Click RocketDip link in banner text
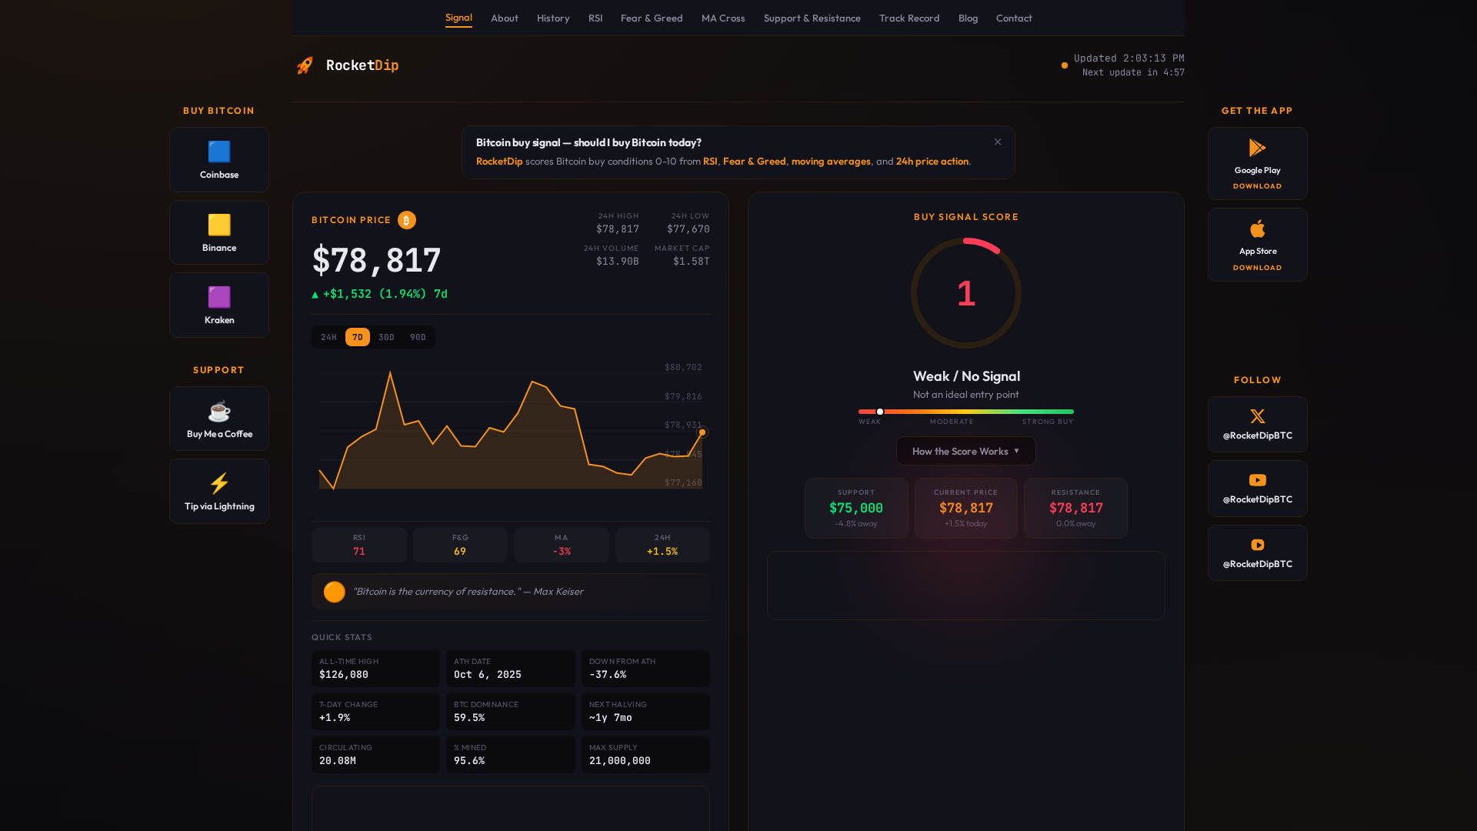The height and width of the screenshot is (831, 1477). click(x=499, y=161)
